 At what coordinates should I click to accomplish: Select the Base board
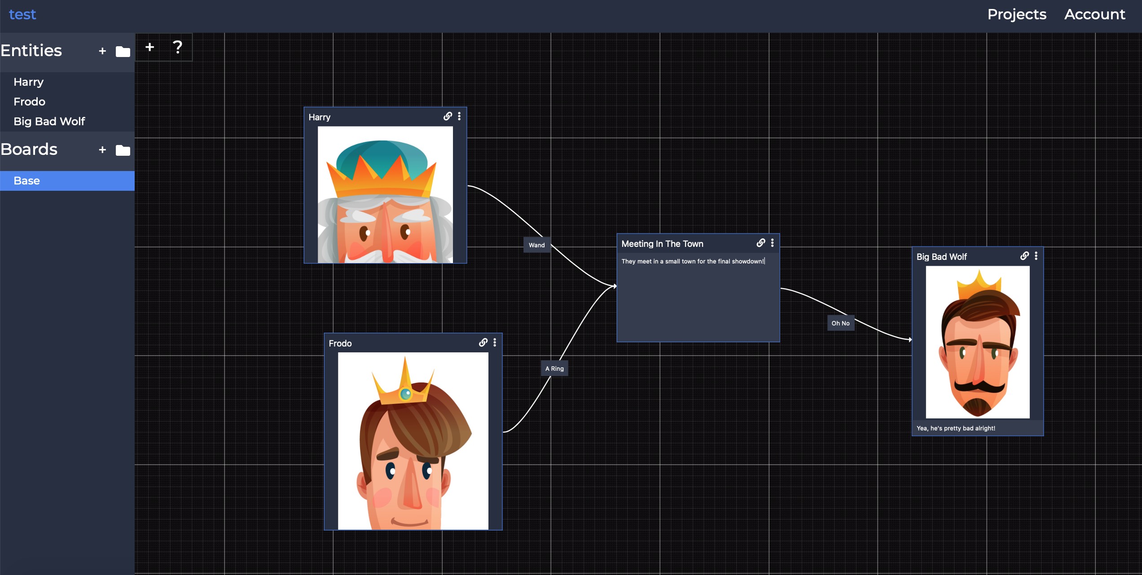pos(67,181)
